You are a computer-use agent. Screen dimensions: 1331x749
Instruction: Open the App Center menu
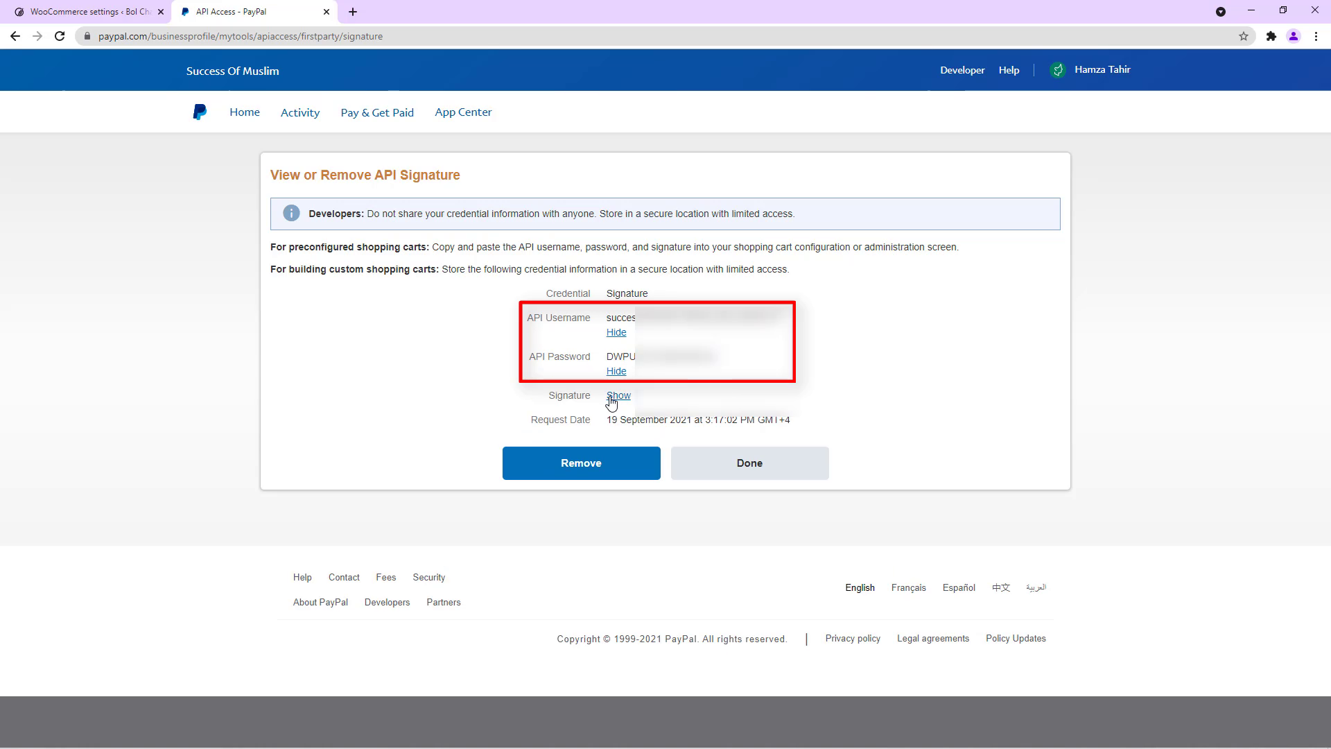(x=463, y=112)
